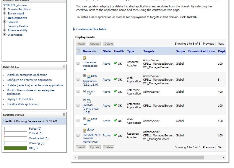This screenshot has height=168, width=234.
Task: Open Install an enterprise application help link
Action: (27, 75)
